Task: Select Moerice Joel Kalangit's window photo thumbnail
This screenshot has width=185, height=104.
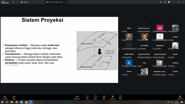Action: tap(160, 62)
